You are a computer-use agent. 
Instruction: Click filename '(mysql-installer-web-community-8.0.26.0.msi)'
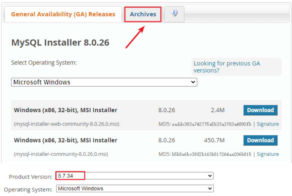pyautogui.click(x=67, y=124)
